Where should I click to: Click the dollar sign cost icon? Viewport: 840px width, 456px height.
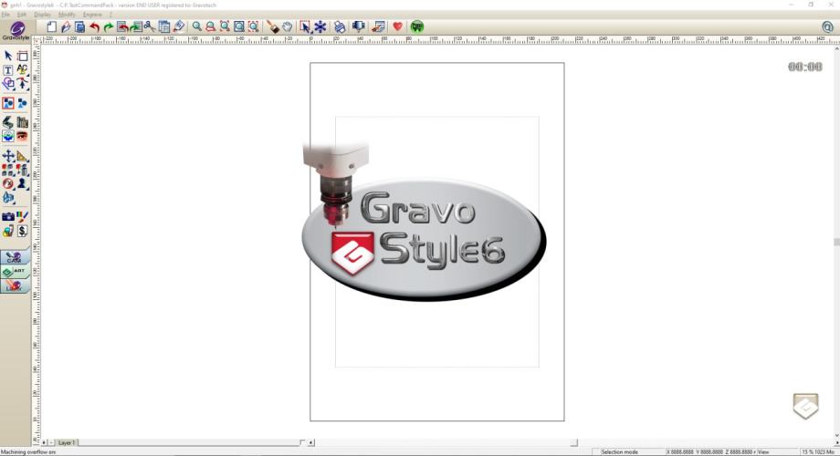click(x=22, y=231)
